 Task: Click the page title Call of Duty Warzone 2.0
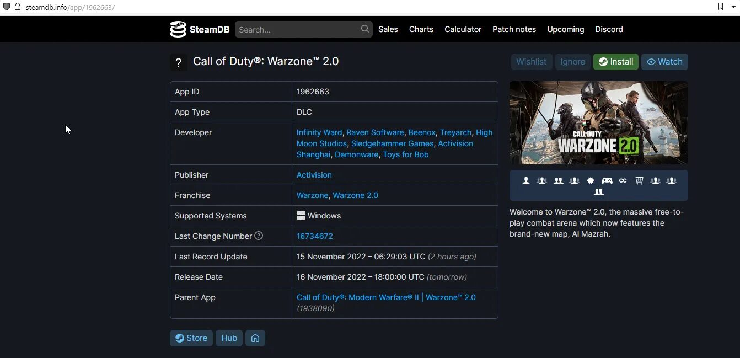(266, 61)
